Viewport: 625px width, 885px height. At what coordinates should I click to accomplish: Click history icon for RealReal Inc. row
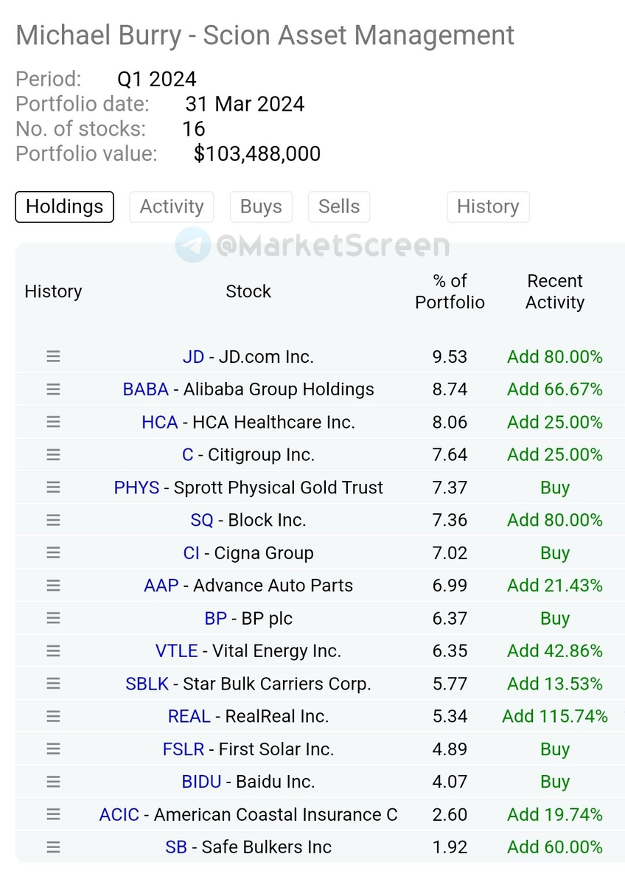(x=53, y=716)
